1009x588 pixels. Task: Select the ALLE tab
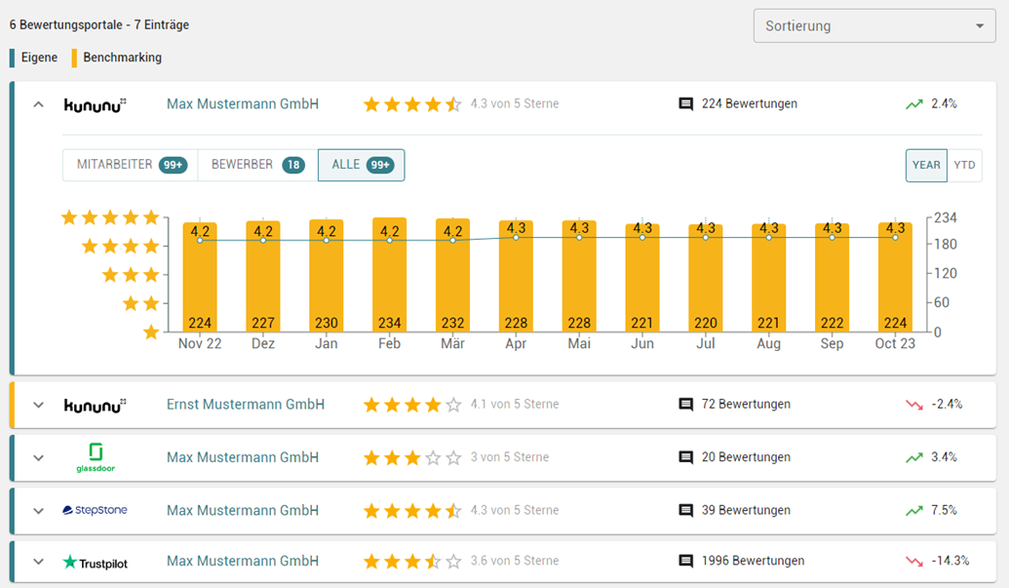coord(361,165)
